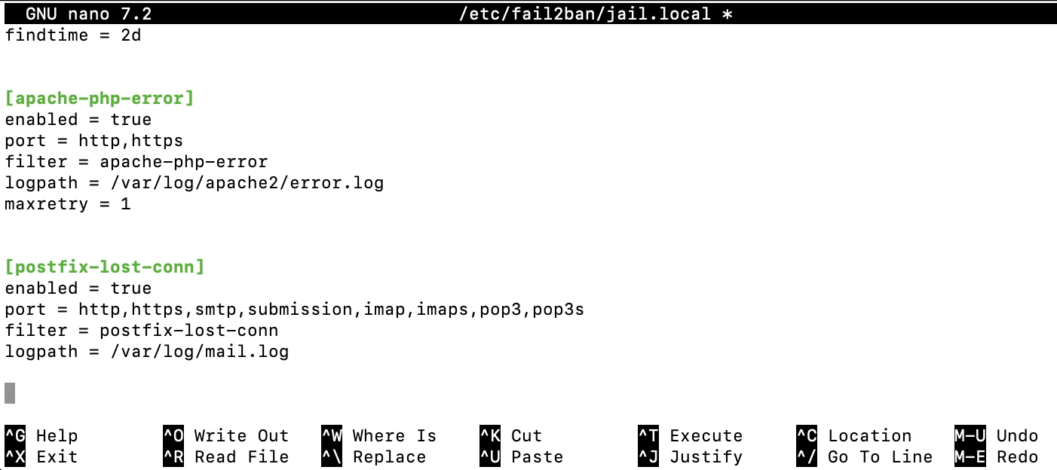Screen dimensions: 1057x470
Task: Click the ^O Write Out shortcut
Action: click(225, 436)
